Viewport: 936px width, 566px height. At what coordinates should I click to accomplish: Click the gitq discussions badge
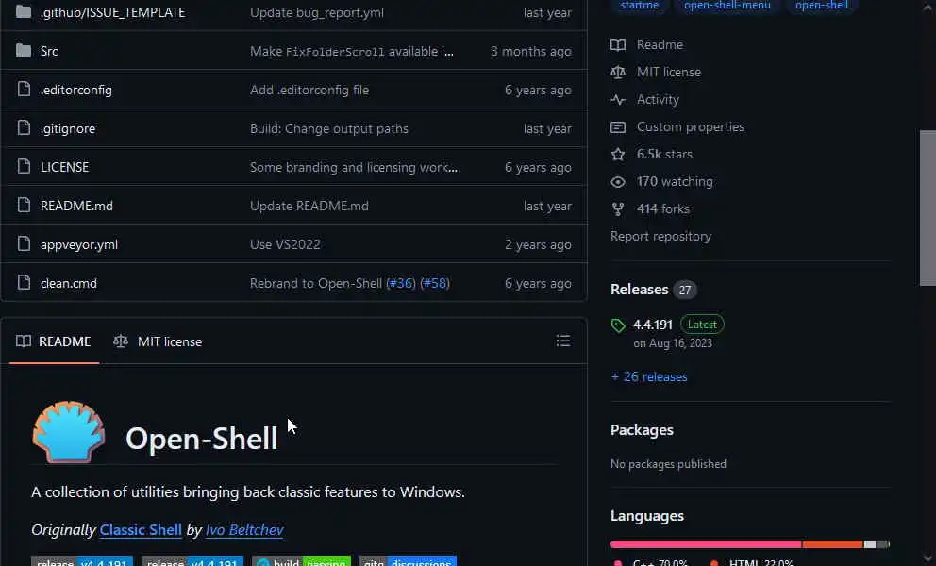[407, 562]
